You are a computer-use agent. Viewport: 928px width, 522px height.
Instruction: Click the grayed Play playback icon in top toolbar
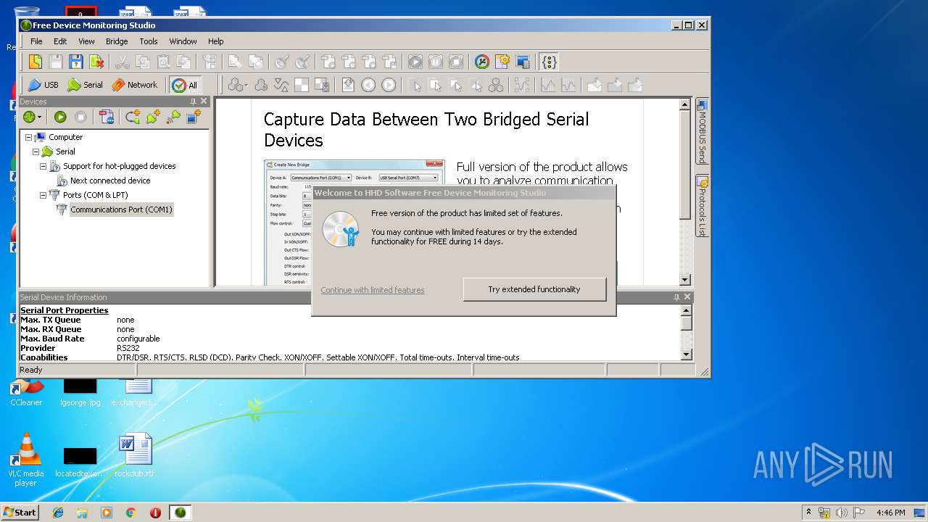tap(415, 62)
